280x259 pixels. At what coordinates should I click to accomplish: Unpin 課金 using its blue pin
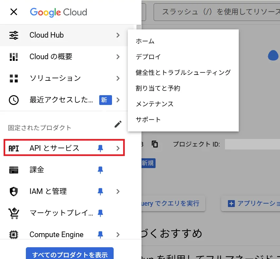click(100, 170)
